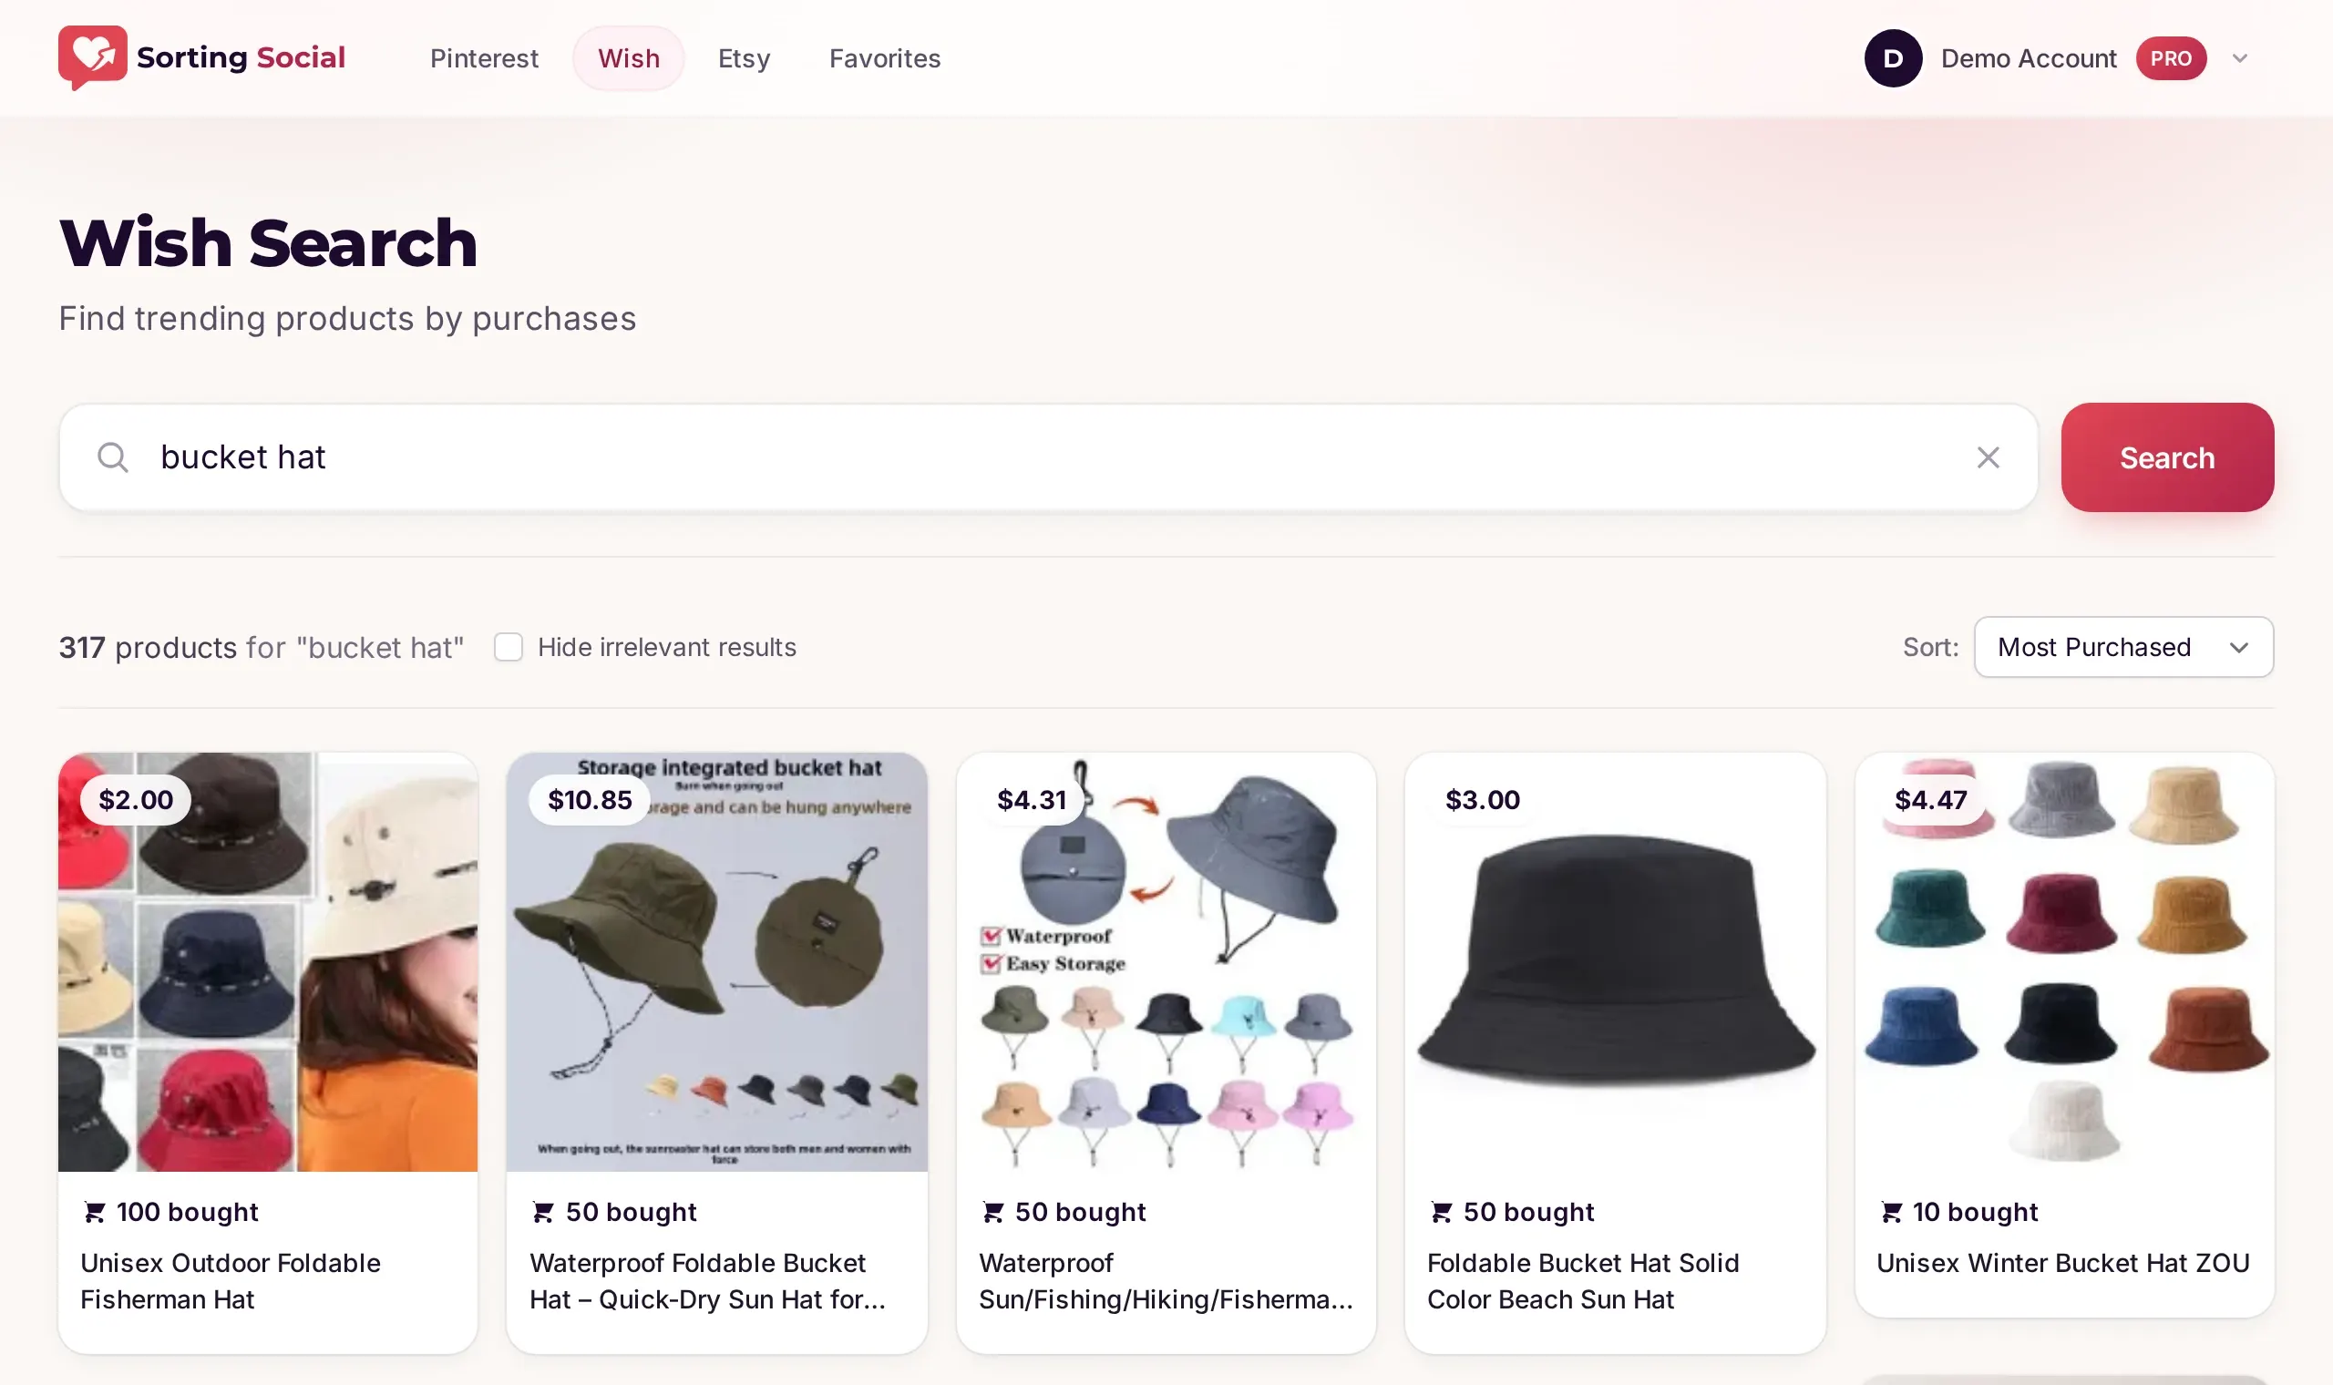Enable Hide irrelevant results checkbox
Viewport: 2333px width, 1385px height.
(x=508, y=647)
